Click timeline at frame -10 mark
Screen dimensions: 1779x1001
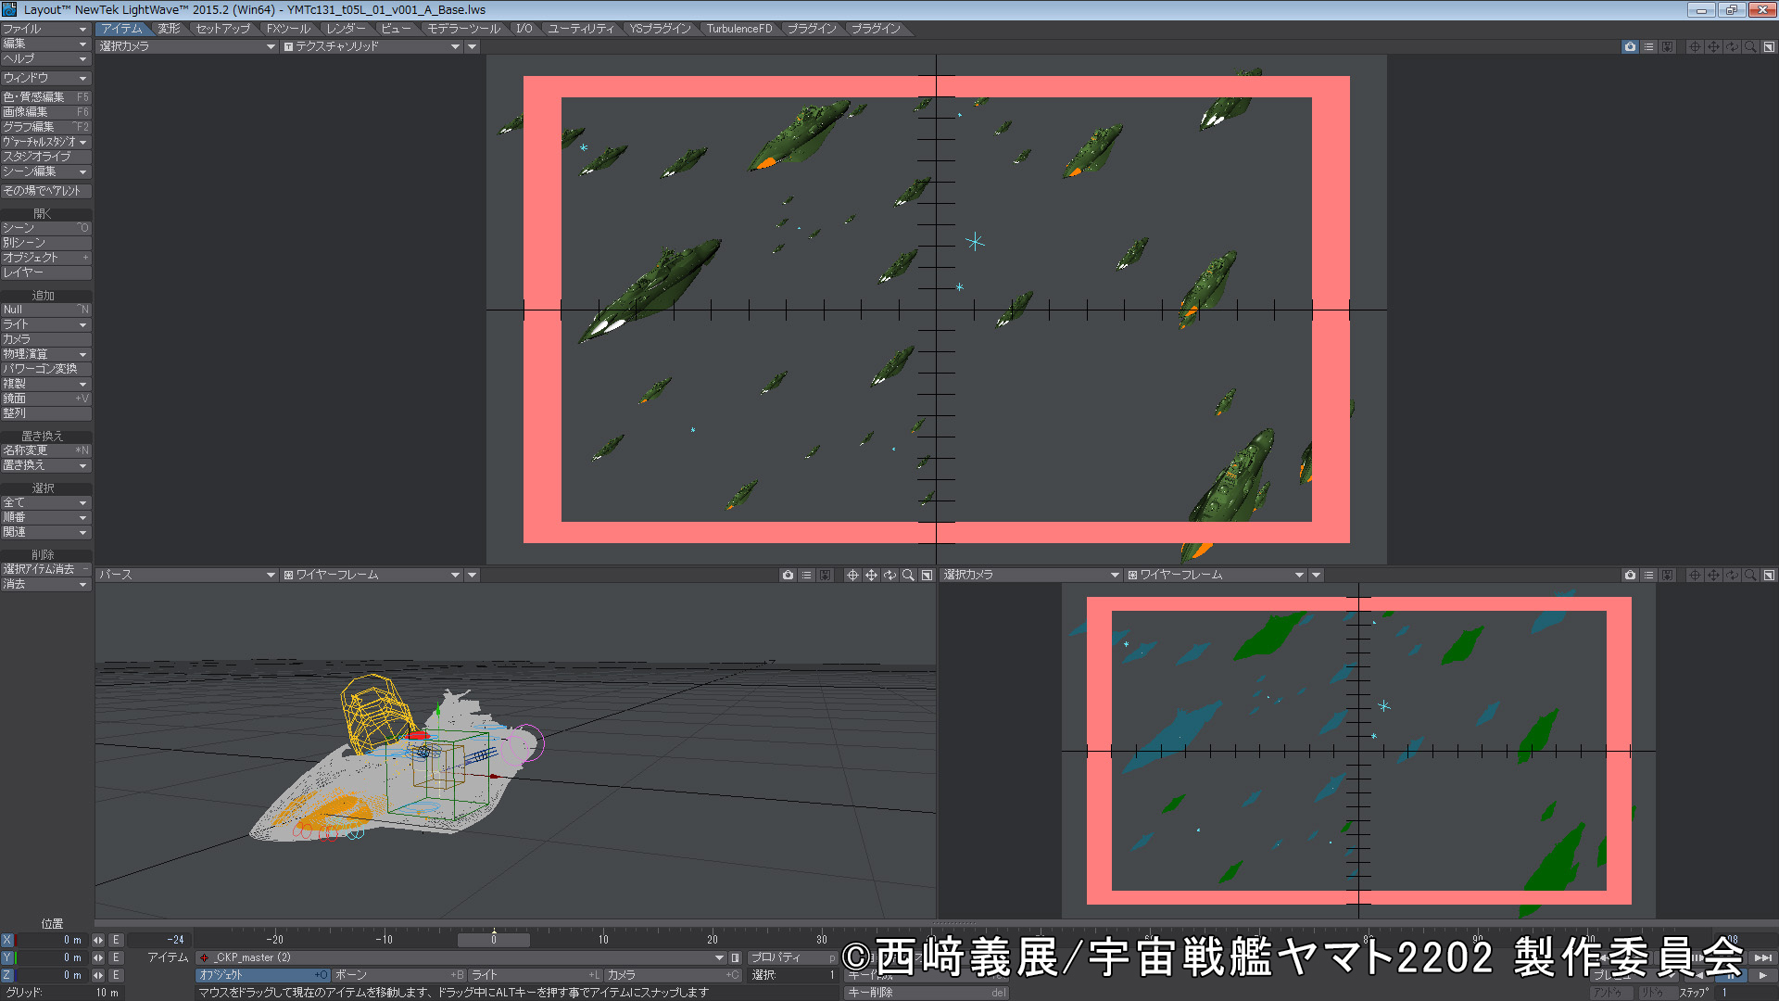pos(385,939)
